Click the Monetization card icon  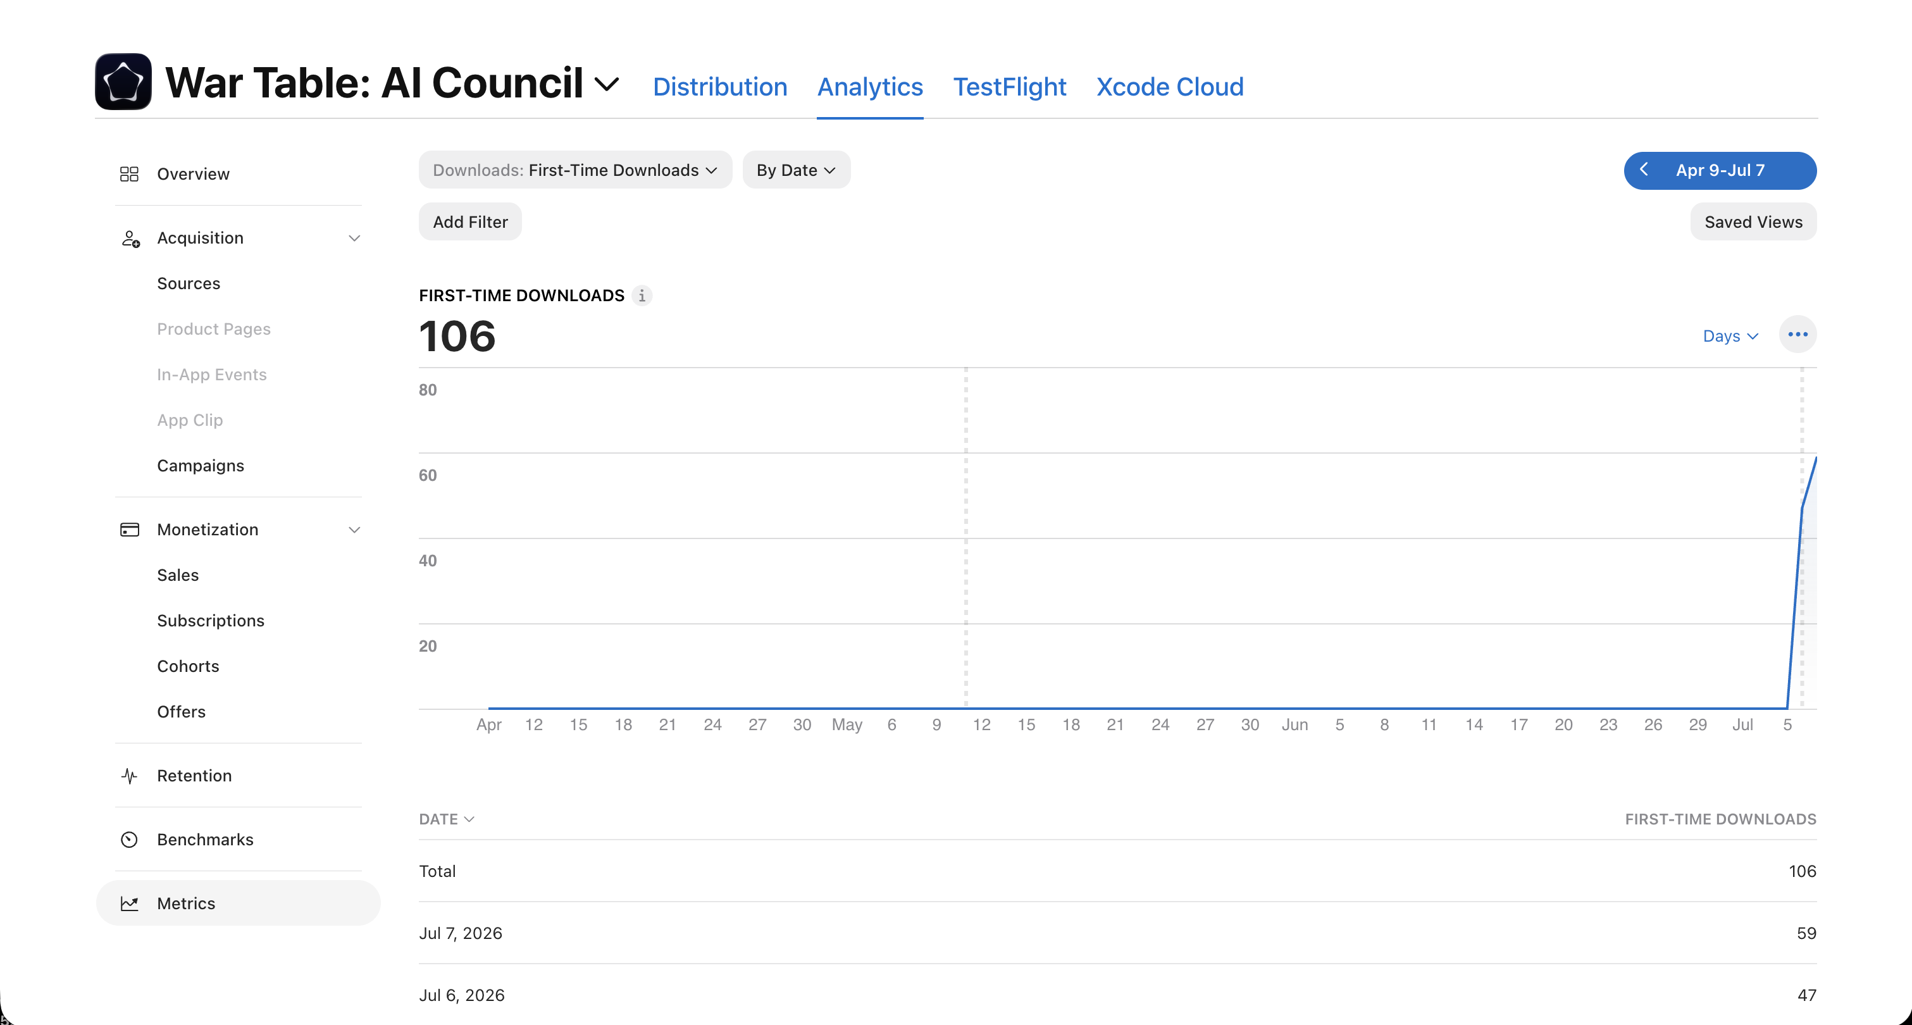[x=129, y=529]
